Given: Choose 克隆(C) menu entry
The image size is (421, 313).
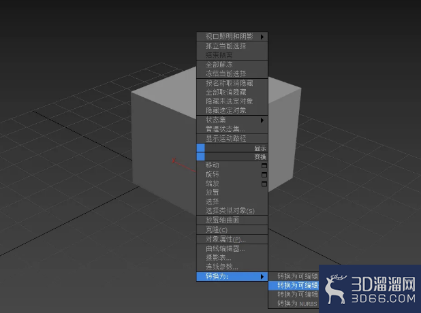Looking at the screenshot, I should pyautogui.click(x=232, y=230).
